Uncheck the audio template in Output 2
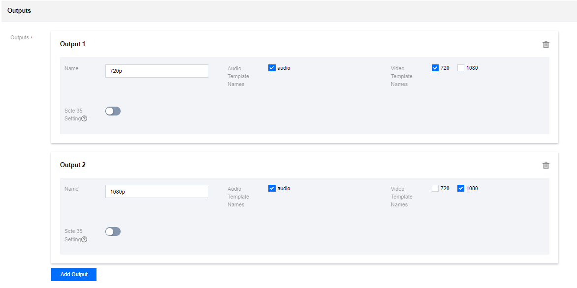Screen dimensions: 577x288 (x=272, y=188)
